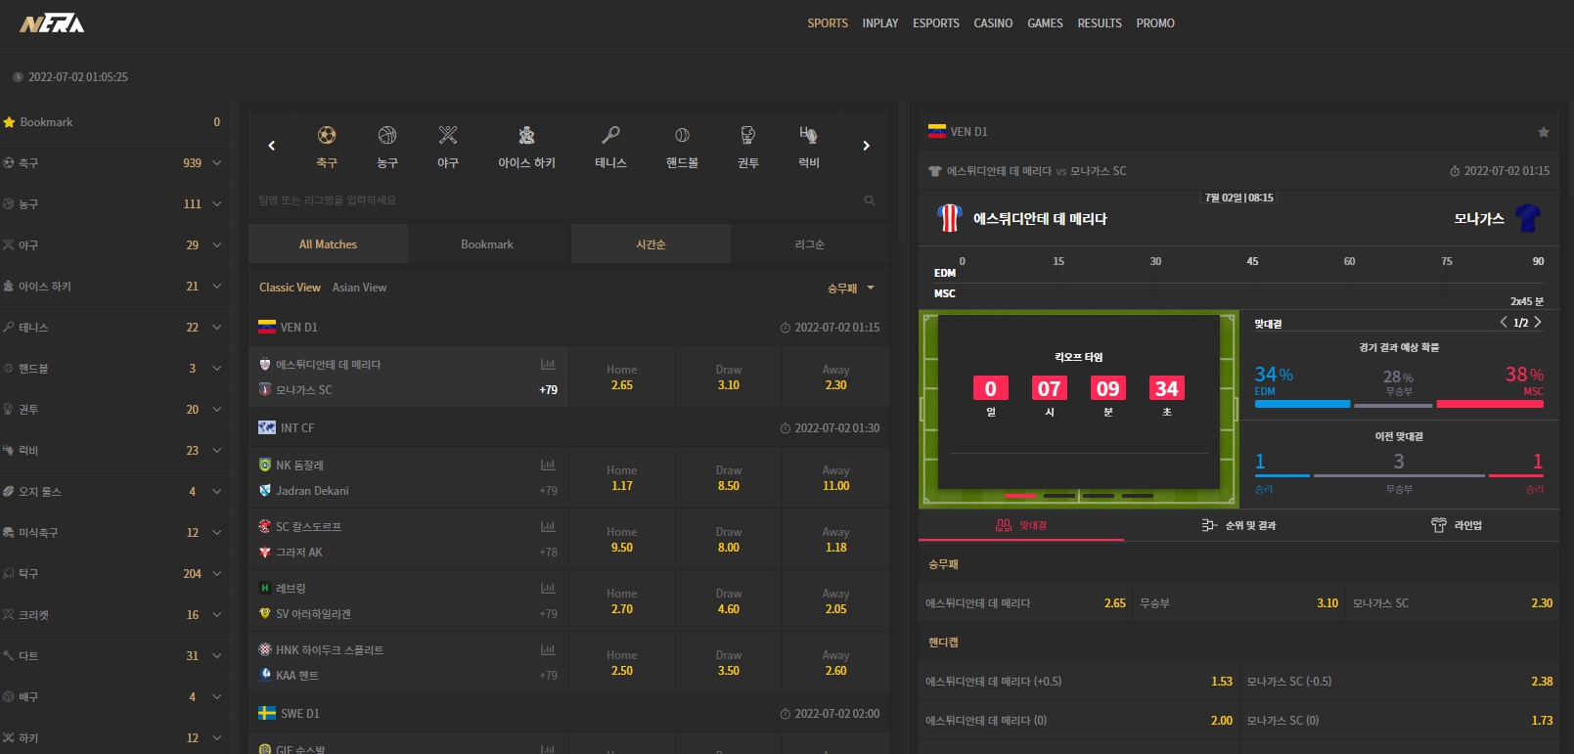
Task: Select the soccer (축구) icon in sport carousel
Action: (327, 135)
